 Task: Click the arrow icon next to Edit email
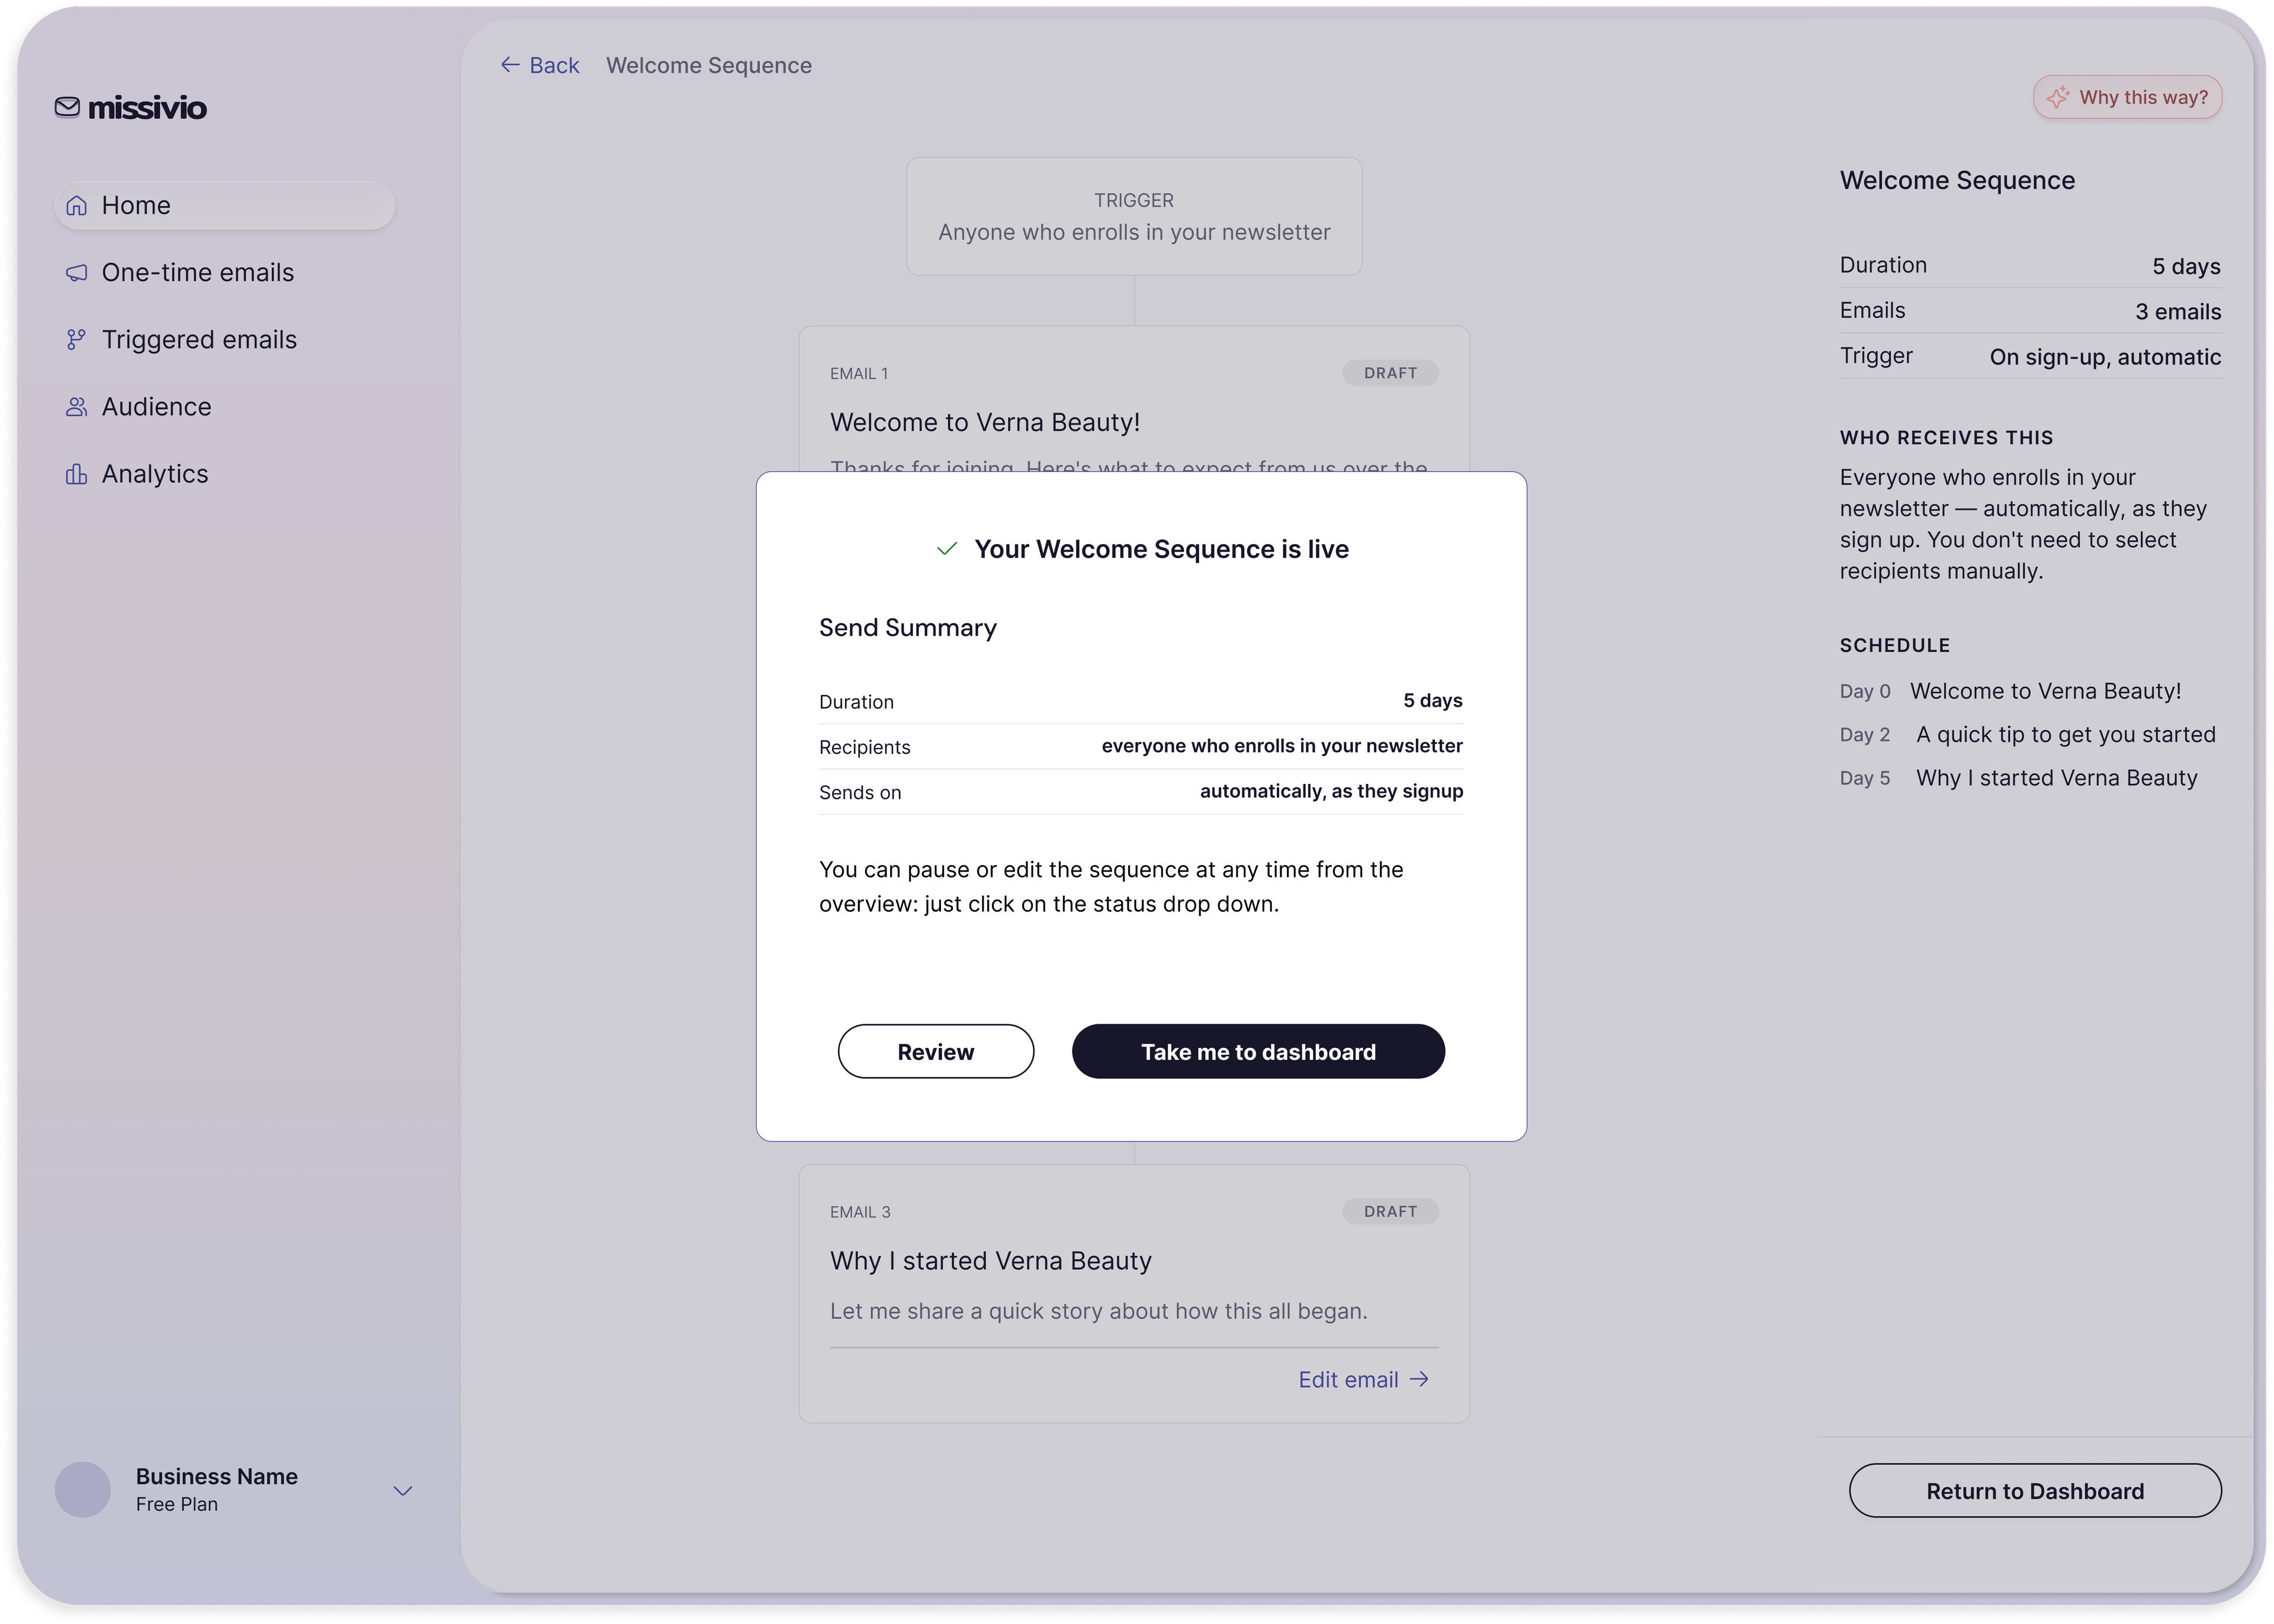pos(1419,1379)
